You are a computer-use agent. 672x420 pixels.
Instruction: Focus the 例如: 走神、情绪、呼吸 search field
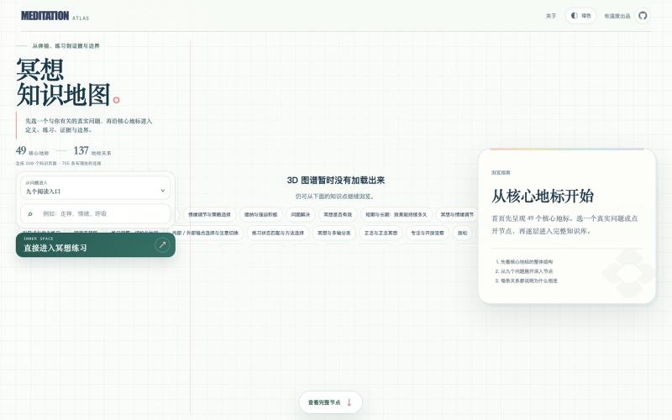pyautogui.click(x=95, y=213)
